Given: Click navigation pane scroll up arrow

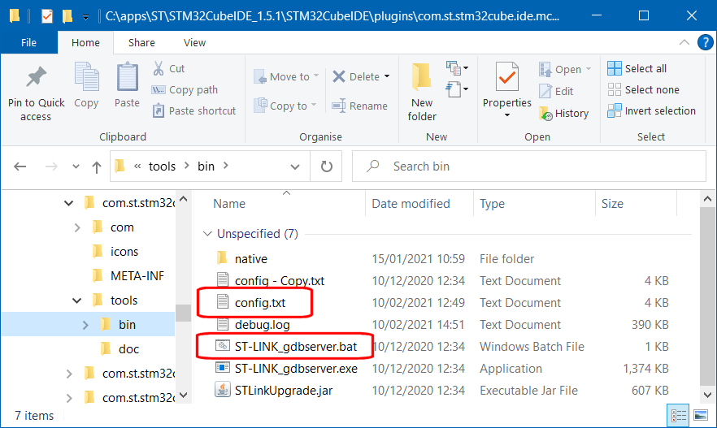Looking at the screenshot, I should (184, 199).
